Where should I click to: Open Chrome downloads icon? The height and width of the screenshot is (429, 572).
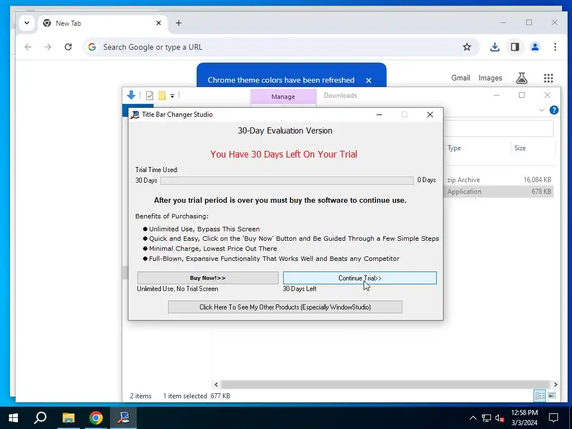pos(495,47)
